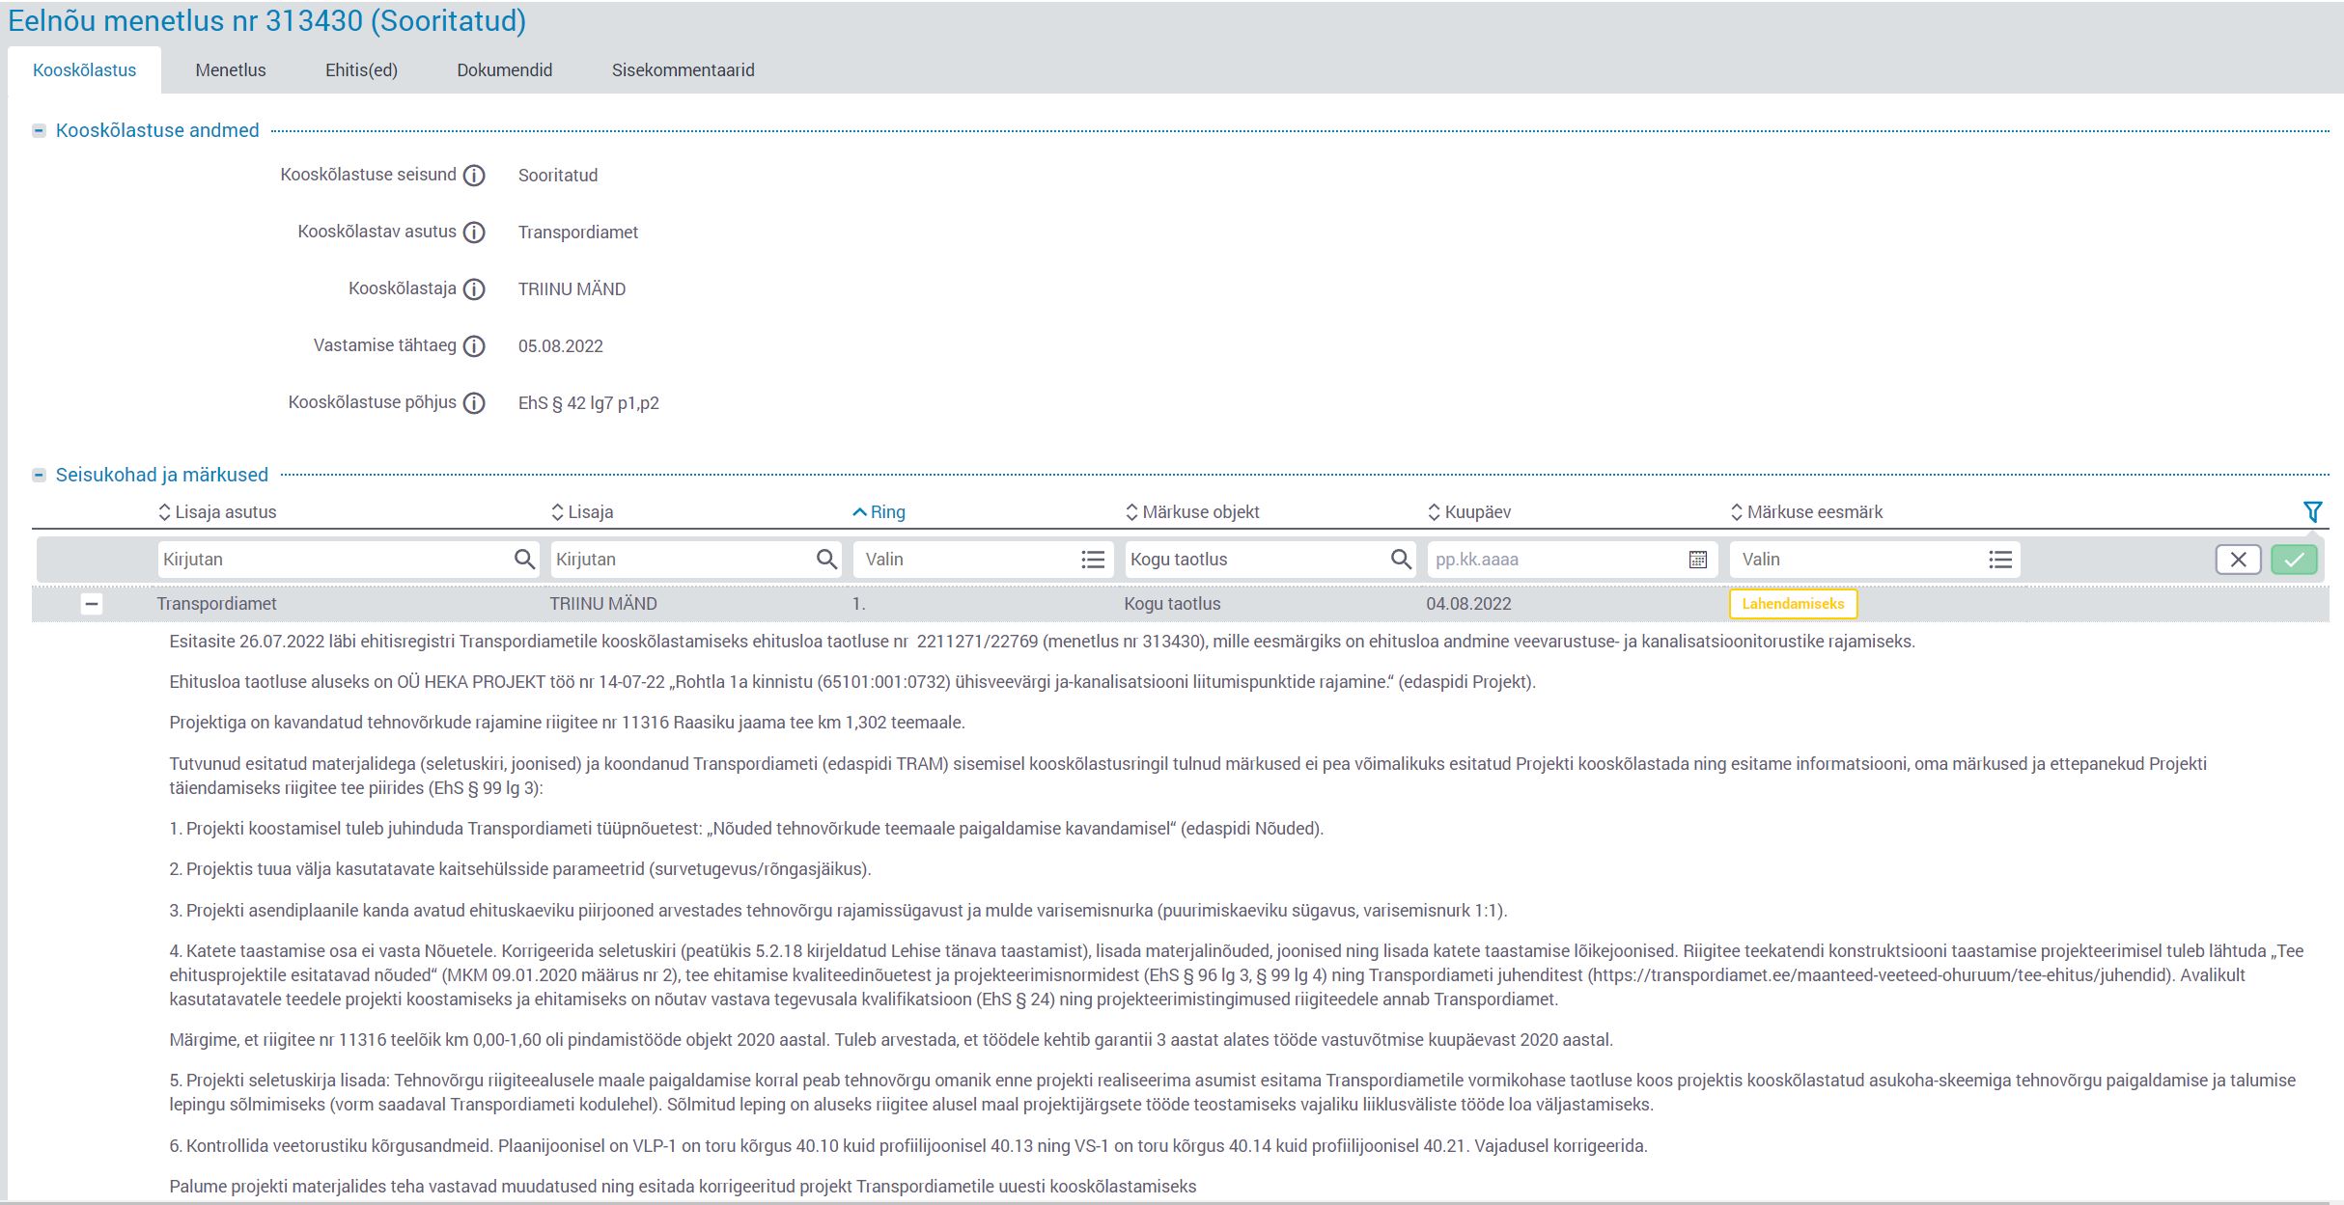Click the Lahendamiseks badge
Screen dimensions: 2344x1205
[1793, 604]
